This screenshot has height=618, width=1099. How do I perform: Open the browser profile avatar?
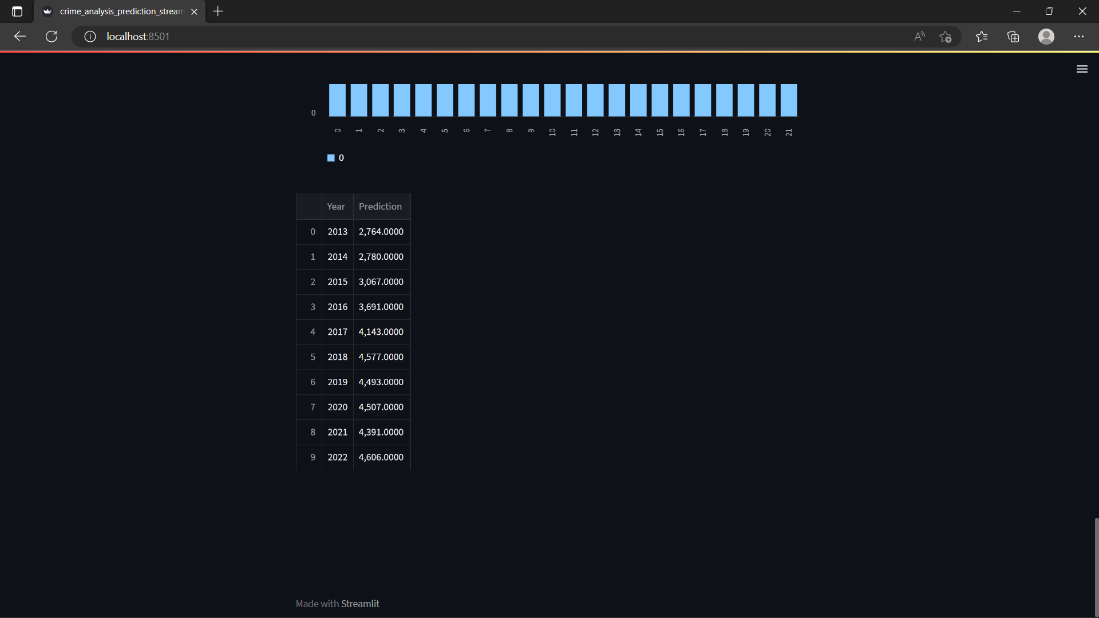click(x=1046, y=37)
